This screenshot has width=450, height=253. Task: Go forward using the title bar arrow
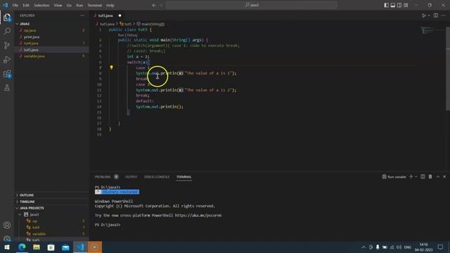click(x=161, y=5)
